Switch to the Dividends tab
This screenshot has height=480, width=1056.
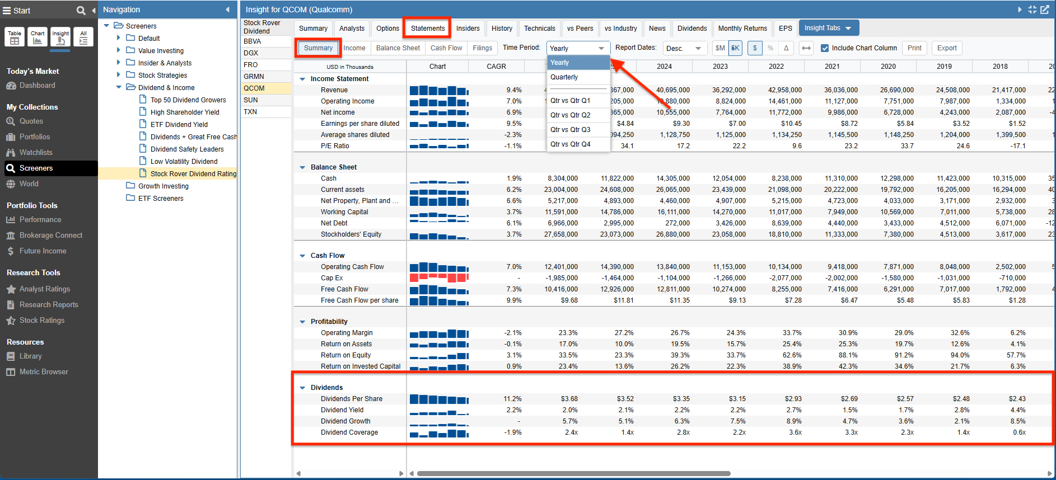(x=692, y=29)
